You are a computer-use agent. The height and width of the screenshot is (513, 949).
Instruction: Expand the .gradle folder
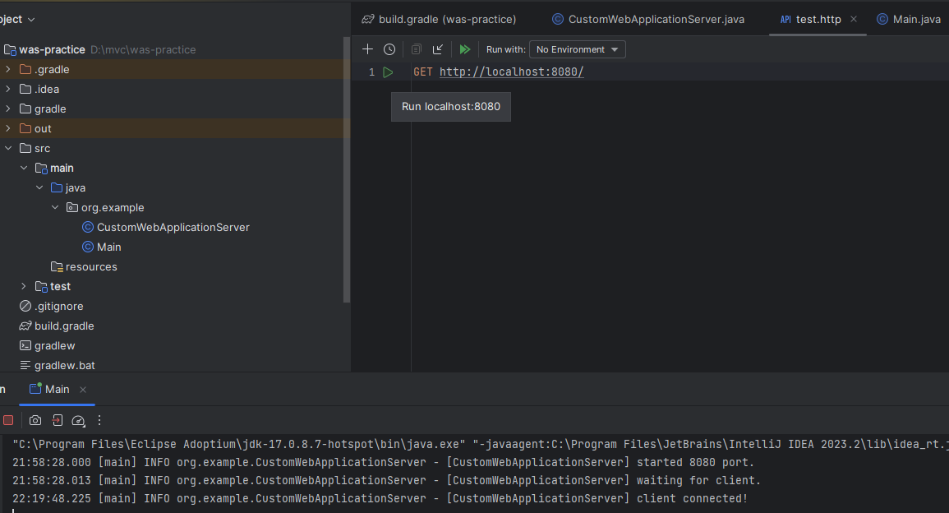pyautogui.click(x=8, y=70)
